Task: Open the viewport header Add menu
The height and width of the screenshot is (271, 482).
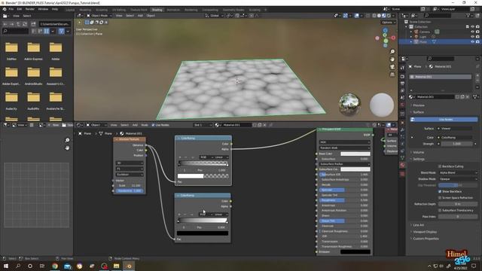Action: point(140,15)
